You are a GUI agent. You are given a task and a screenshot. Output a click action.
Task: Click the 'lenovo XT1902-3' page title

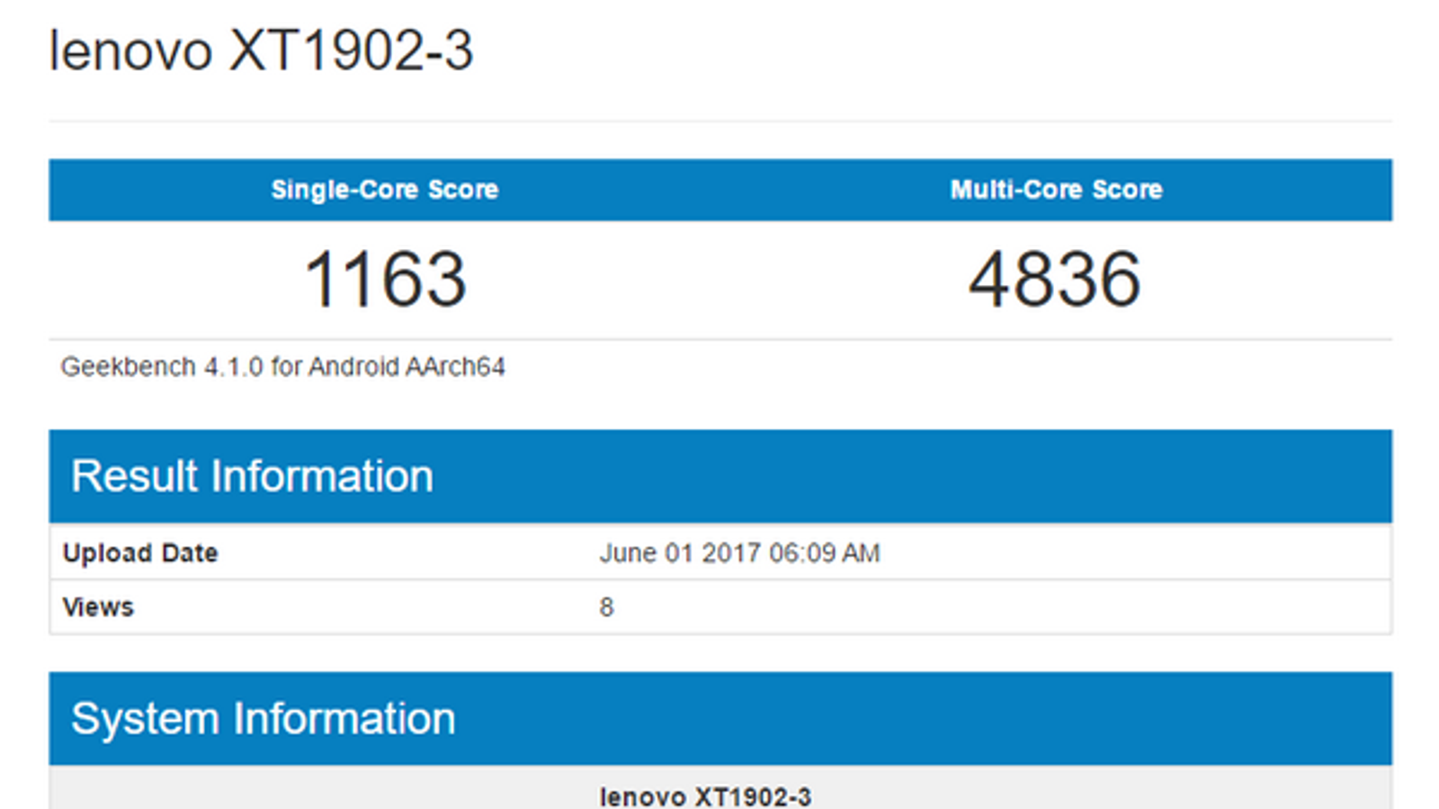pyautogui.click(x=261, y=50)
